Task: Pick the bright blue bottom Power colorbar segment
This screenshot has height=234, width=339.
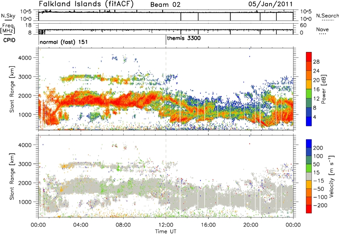Action: (309, 121)
